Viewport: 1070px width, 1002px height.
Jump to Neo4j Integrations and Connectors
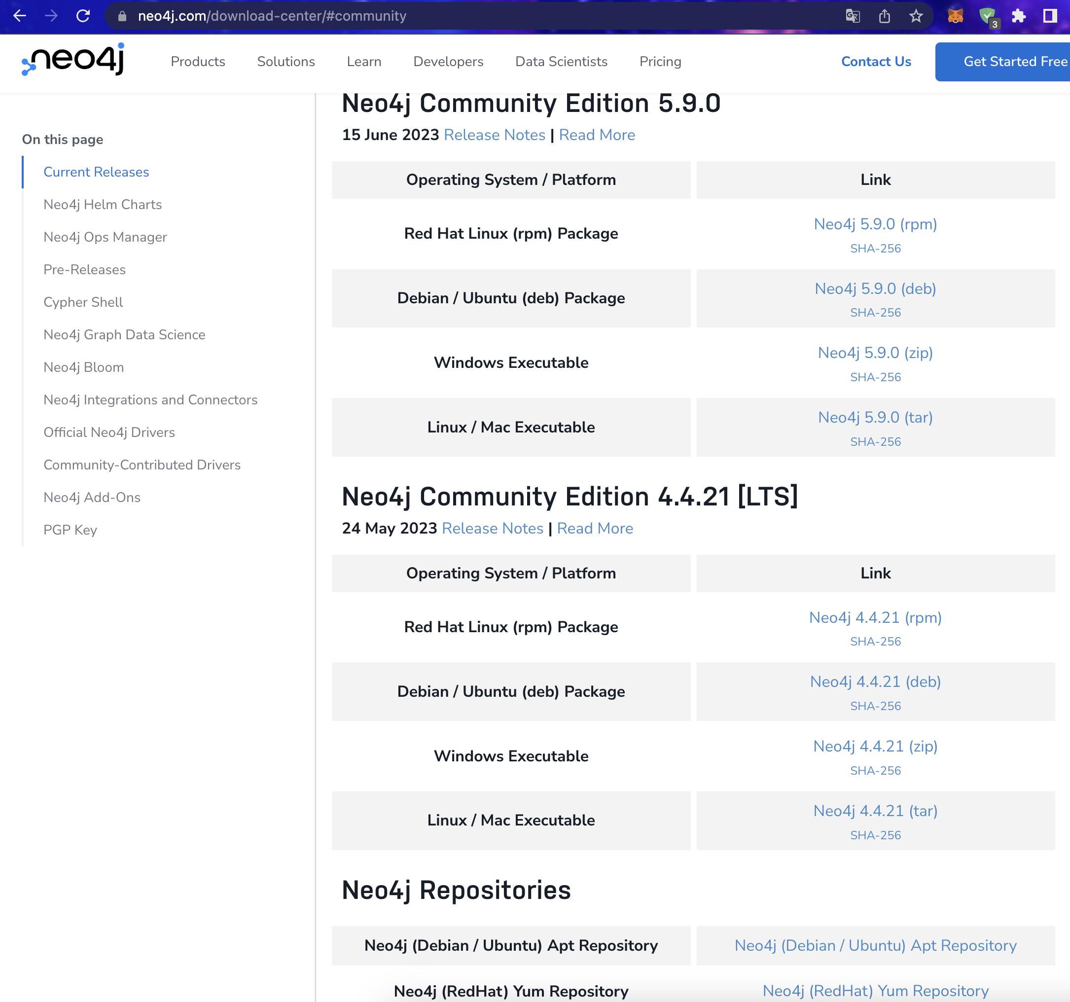click(x=151, y=400)
